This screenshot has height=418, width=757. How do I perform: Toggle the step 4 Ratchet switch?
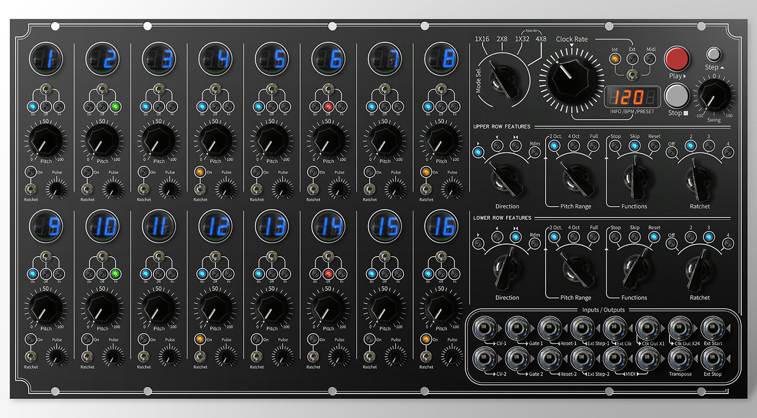tap(200, 189)
